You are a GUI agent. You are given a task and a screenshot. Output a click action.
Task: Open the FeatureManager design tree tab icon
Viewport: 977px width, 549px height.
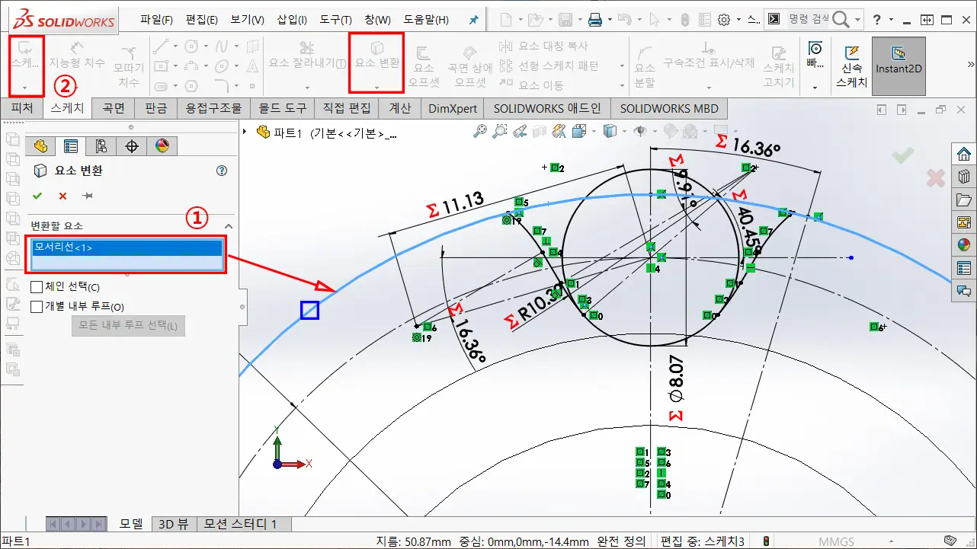pyautogui.click(x=40, y=145)
